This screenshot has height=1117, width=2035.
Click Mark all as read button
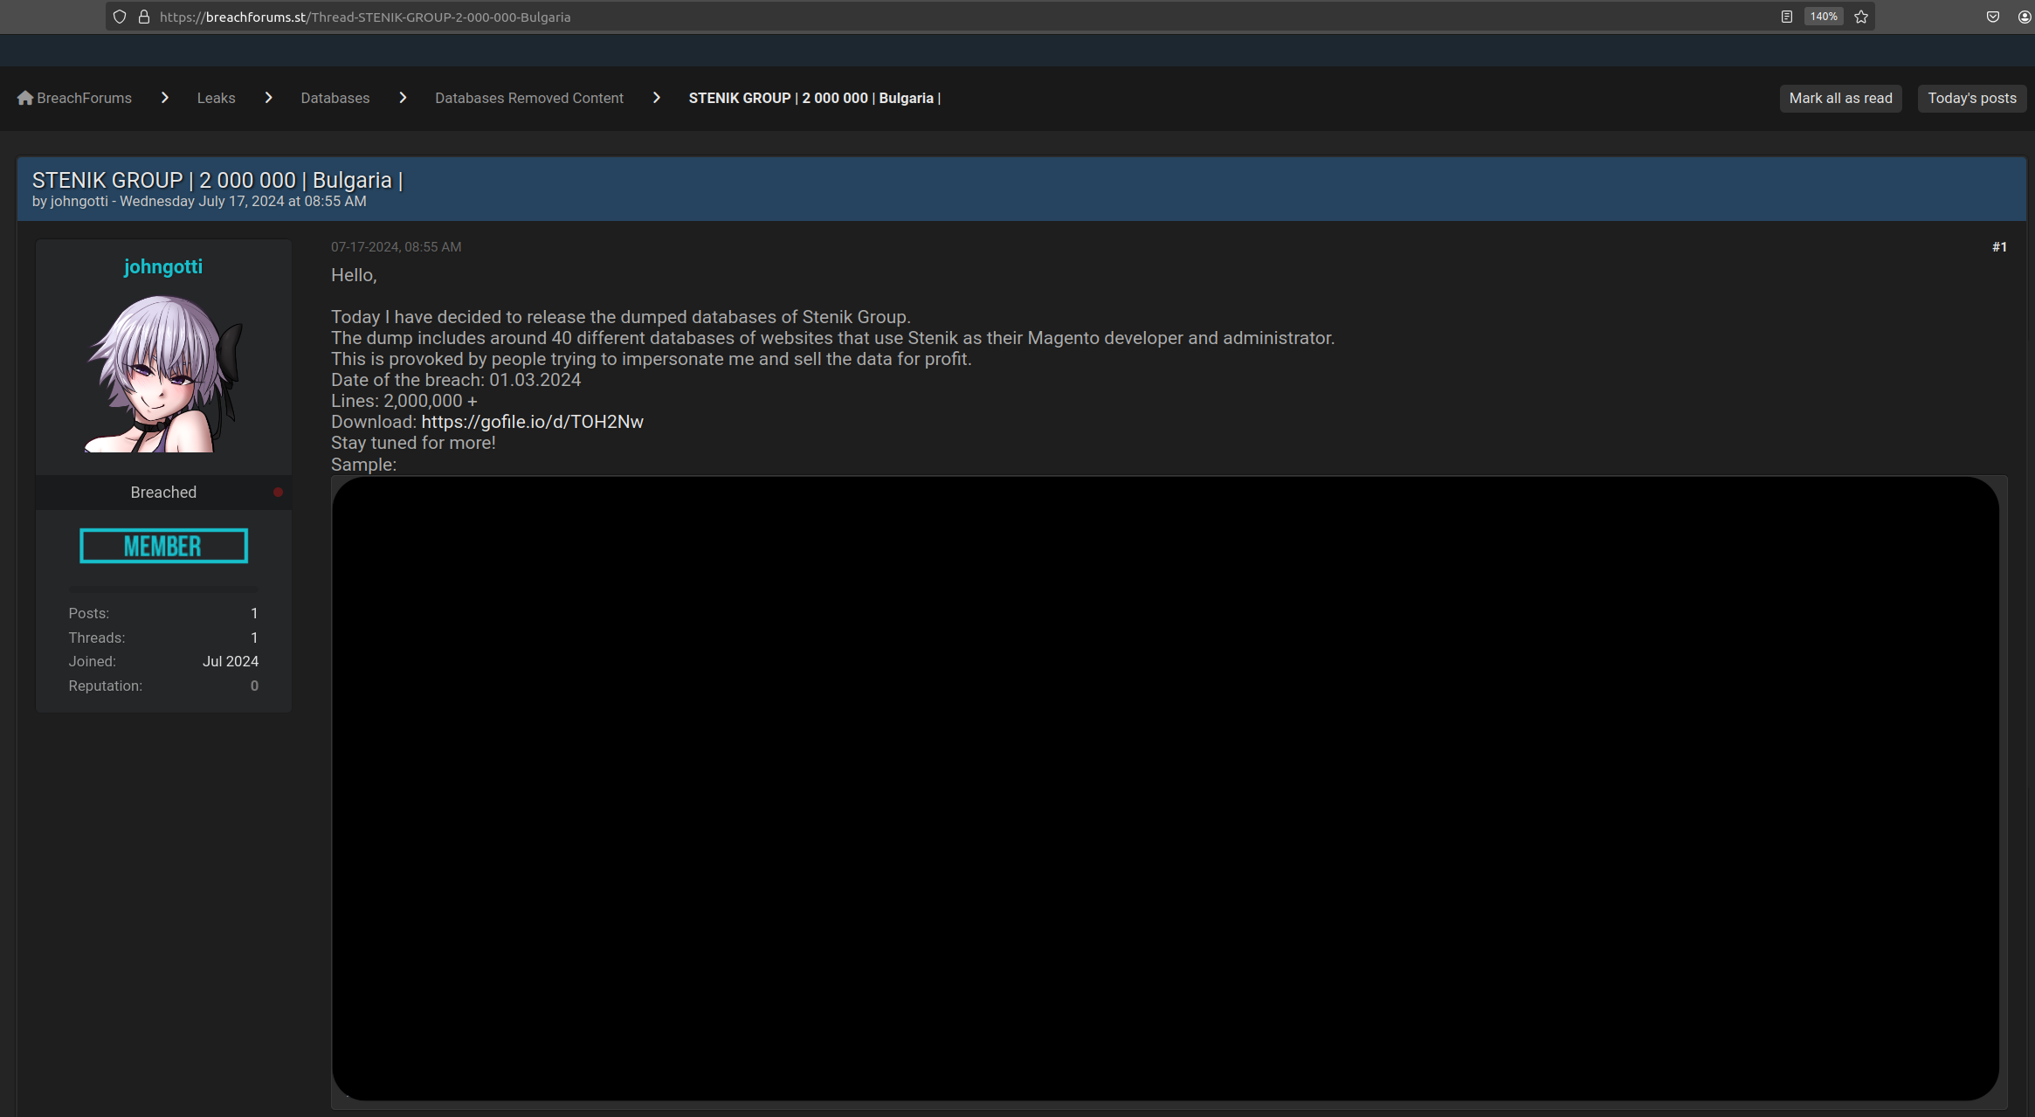coord(1841,98)
